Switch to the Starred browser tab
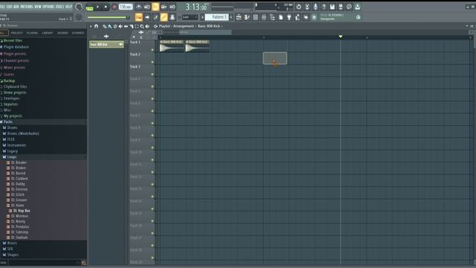Viewport: 476px width, 268px height. [78, 33]
